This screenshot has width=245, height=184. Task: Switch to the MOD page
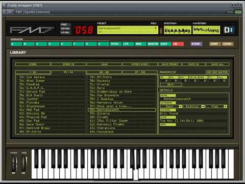pos(140,44)
